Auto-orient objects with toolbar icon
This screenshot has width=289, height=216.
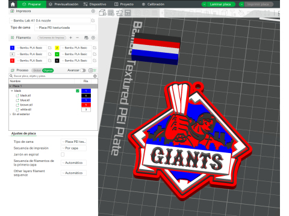119,13
